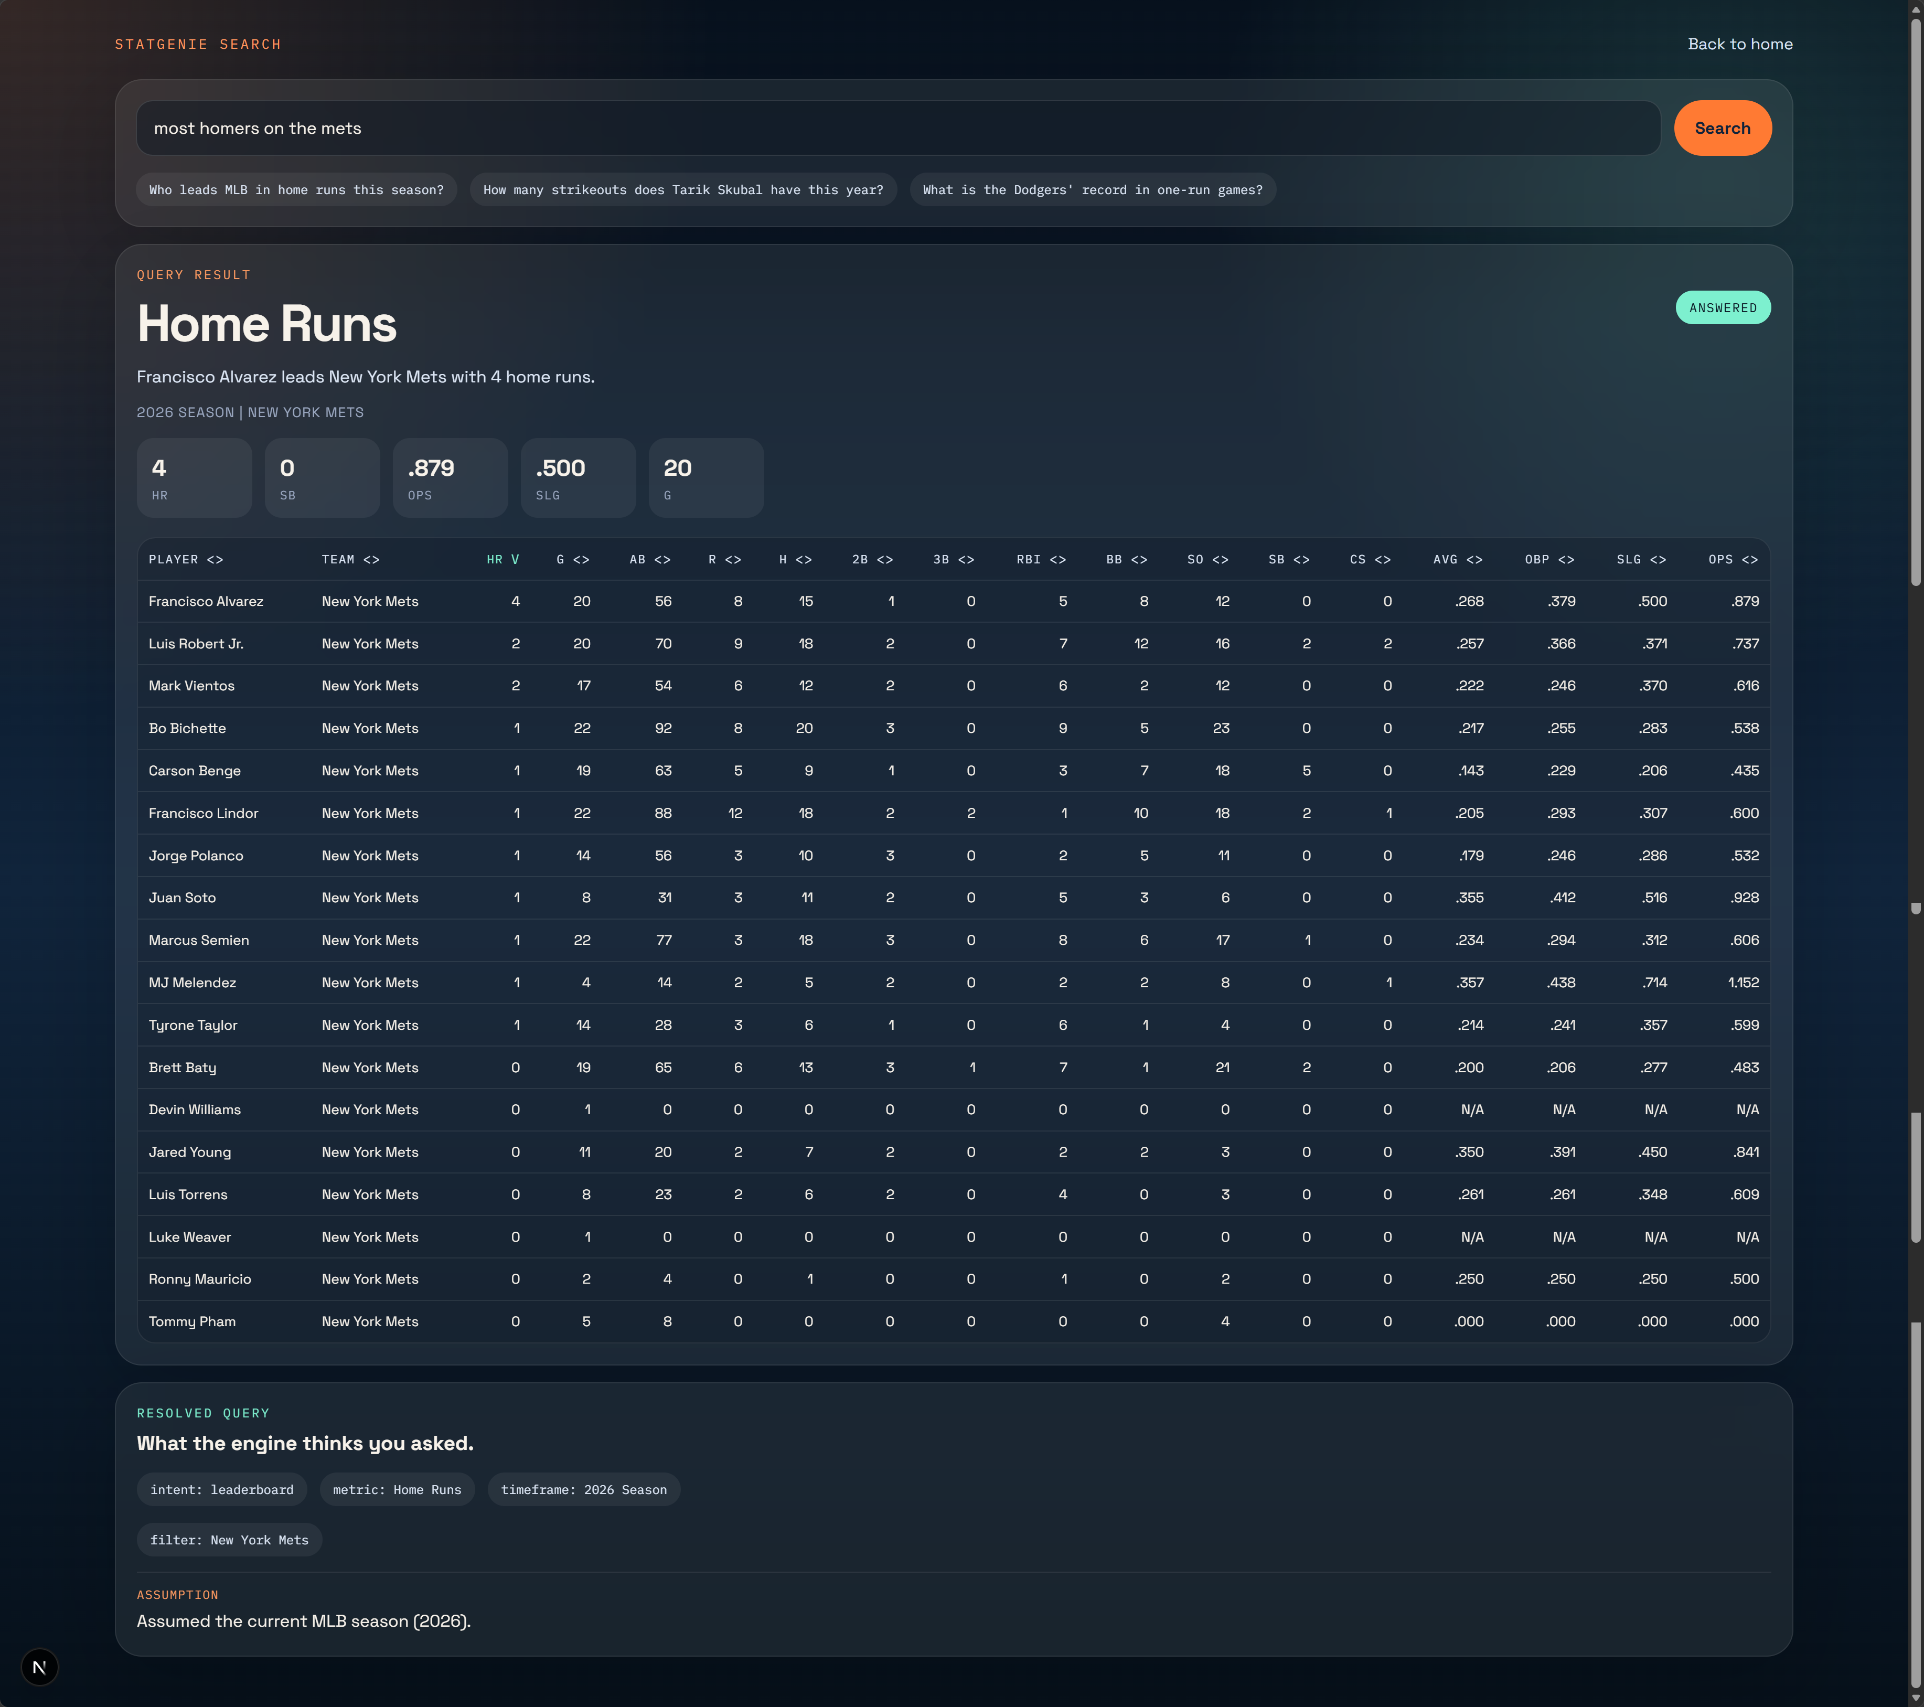Sort table by TEAM column header
Screen dimensions: 1924x1707
[350, 559]
